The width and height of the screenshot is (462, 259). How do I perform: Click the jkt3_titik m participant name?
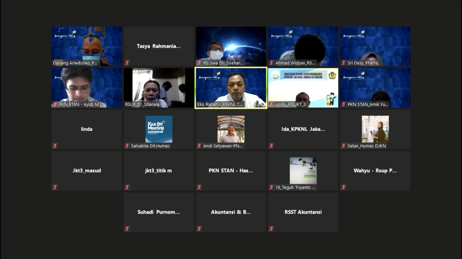[159, 171]
